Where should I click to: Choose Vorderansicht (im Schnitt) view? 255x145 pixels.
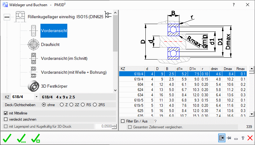[x=64, y=58]
